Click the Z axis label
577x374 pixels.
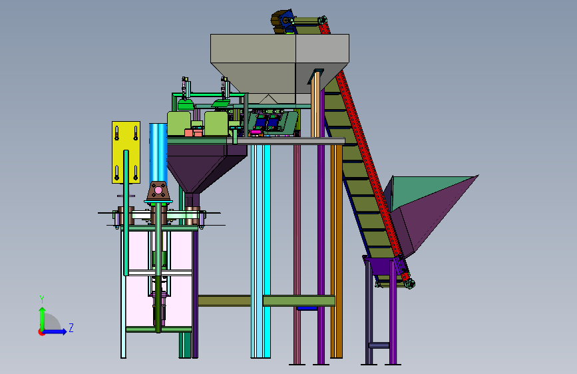(x=71, y=327)
